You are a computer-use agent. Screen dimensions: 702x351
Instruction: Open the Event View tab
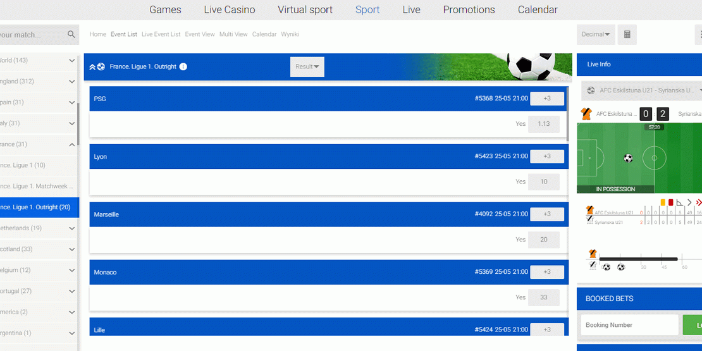coord(200,34)
